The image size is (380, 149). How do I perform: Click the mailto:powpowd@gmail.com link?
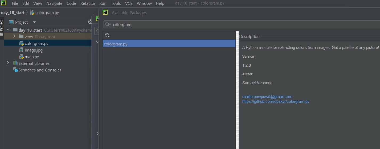coord(267,97)
